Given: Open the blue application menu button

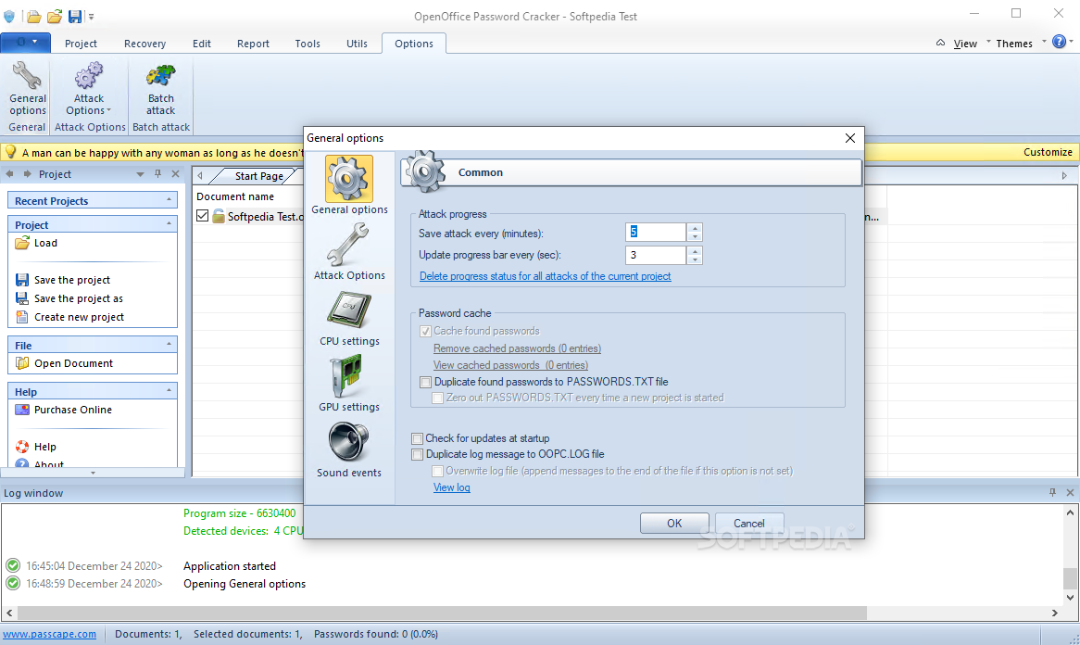Looking at the screenshot, I should point(26,43).
